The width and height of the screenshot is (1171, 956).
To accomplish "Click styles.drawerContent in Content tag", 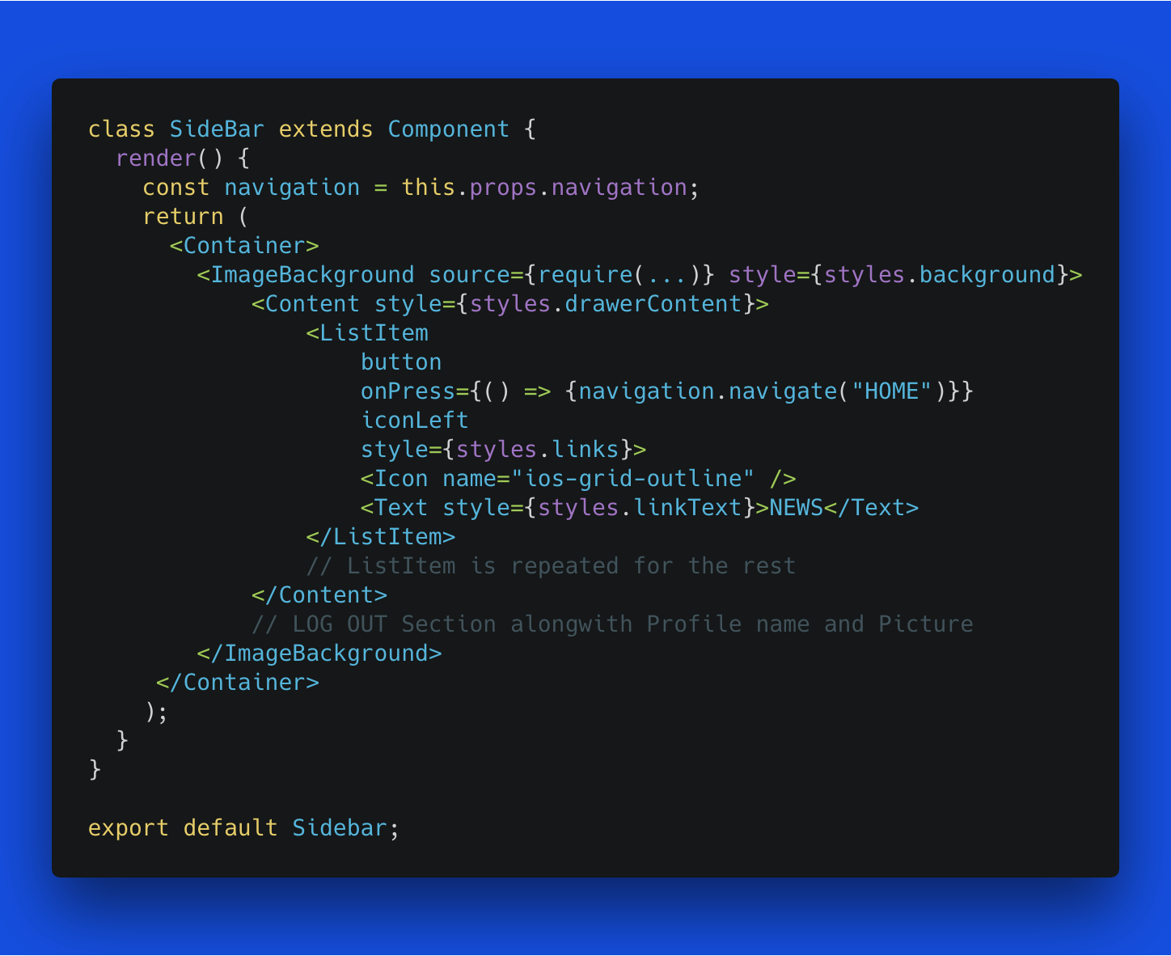I will 606,304.
